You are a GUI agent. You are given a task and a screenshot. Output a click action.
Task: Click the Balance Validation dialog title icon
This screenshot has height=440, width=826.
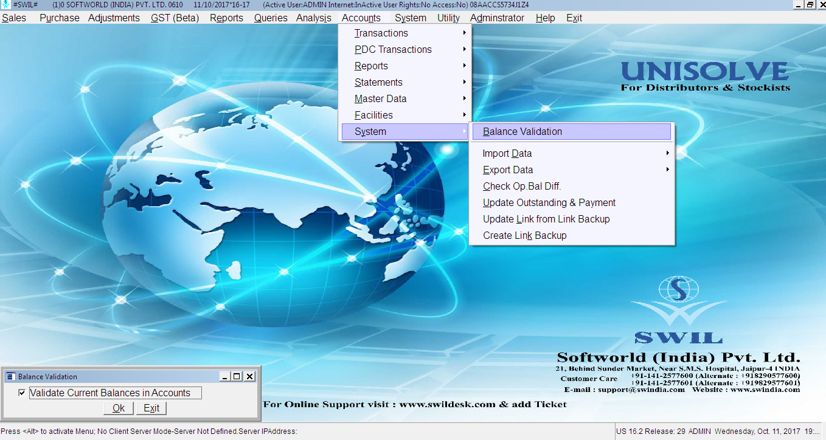click(10, 377)
